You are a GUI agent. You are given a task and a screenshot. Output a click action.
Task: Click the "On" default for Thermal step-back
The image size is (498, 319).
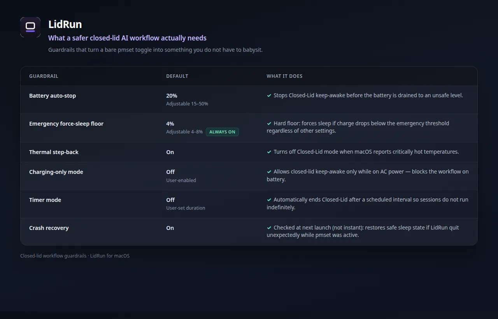click(x=170, y=152)
